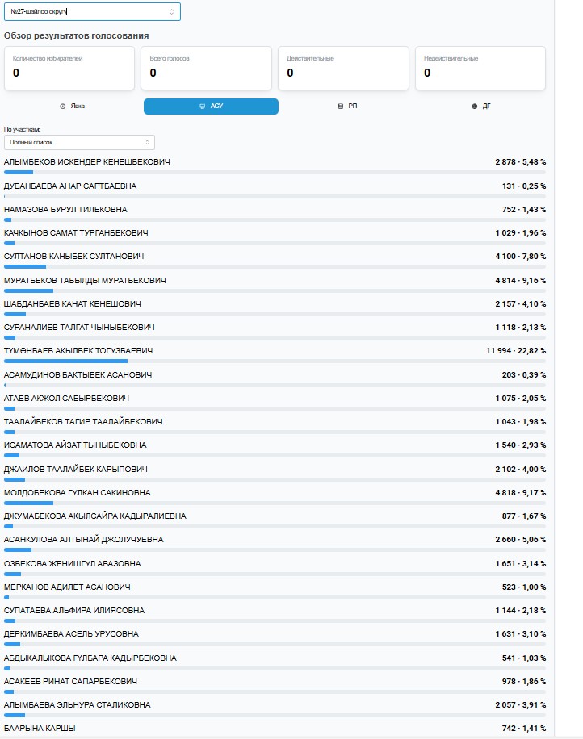Click the right-side vertical scrollbar
Viewport: 583px width, 739px height.
(568, 363)
